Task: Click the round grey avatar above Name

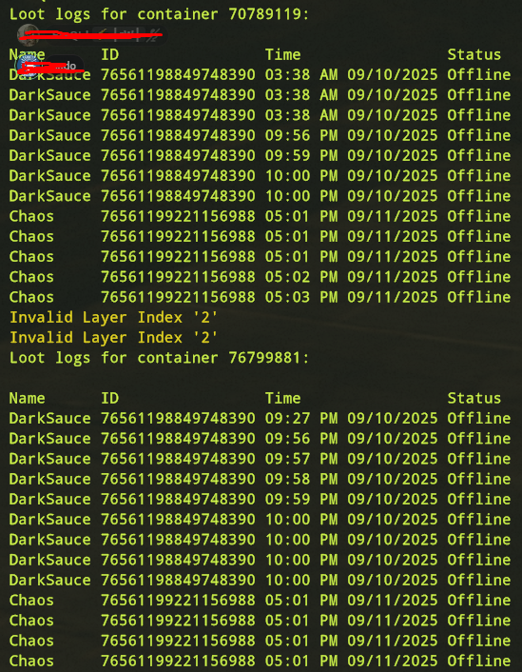Action: 28,34
